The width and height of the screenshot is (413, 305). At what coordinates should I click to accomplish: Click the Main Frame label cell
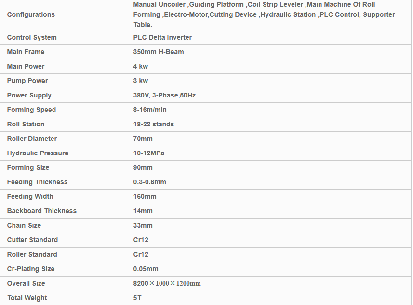point(26,52)
